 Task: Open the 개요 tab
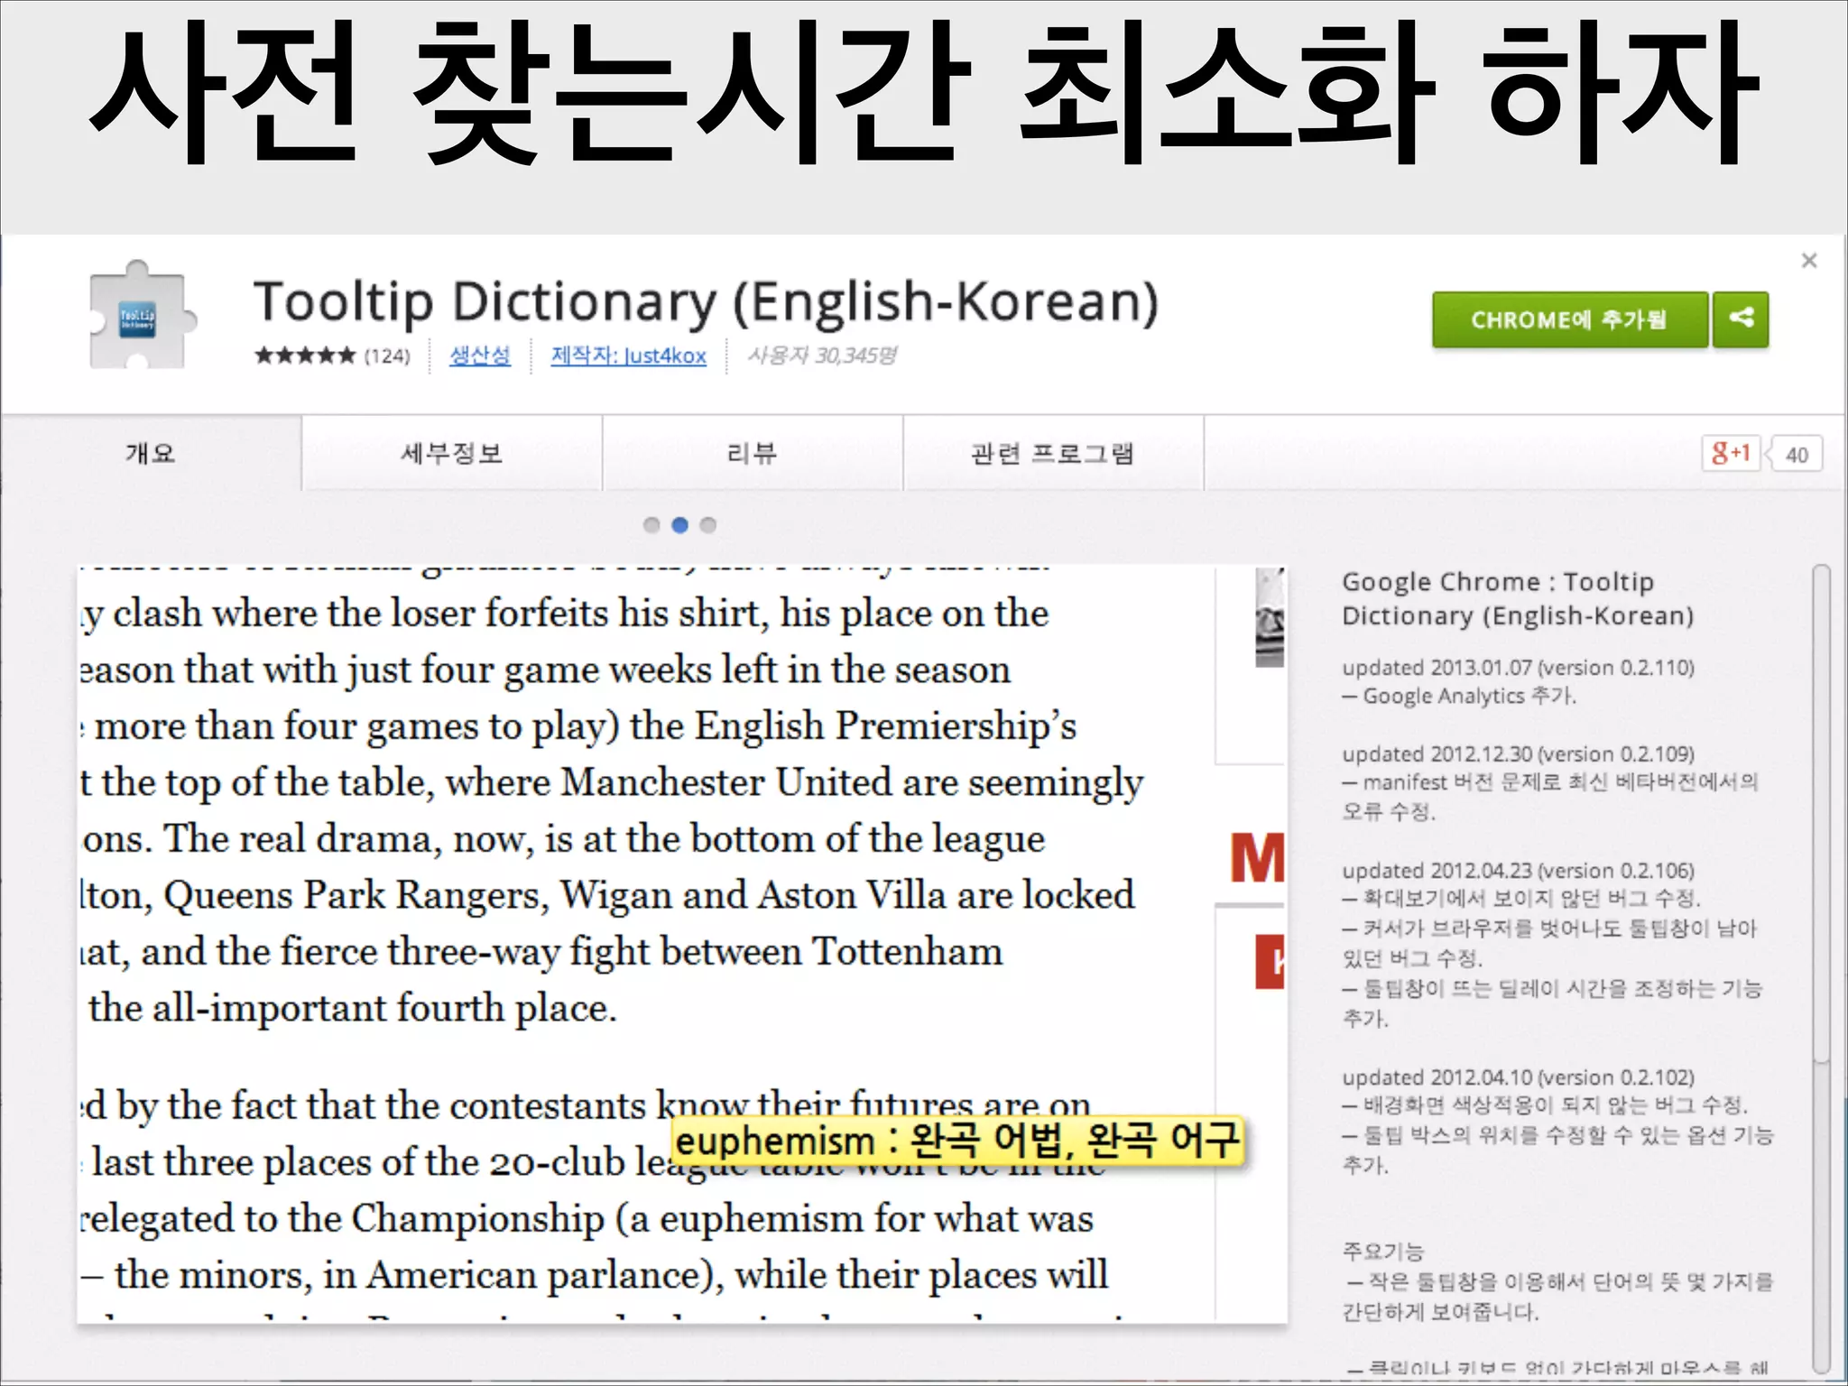(x=151, y=453)
